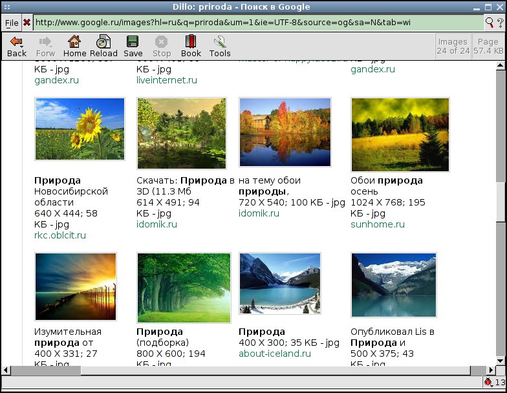Click the horizontal scrollbar thumb

tap(275, 370)
